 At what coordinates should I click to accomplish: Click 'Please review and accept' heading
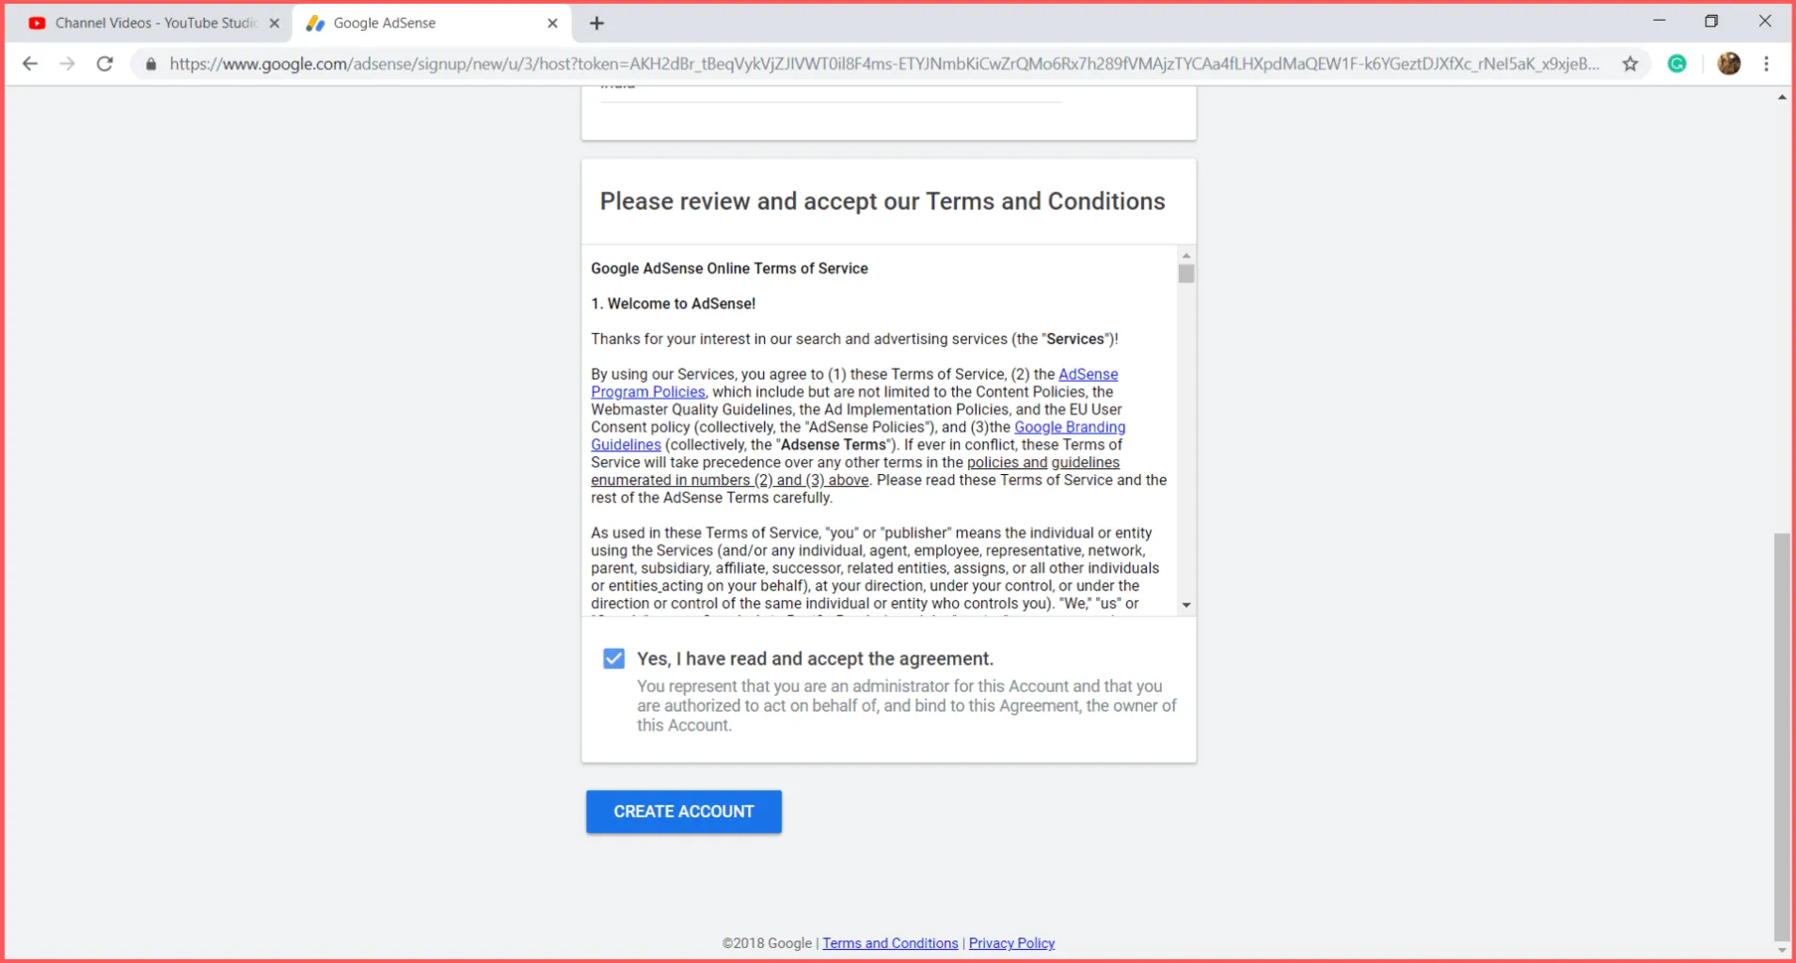pyautogui.click(x=882, y=201)
